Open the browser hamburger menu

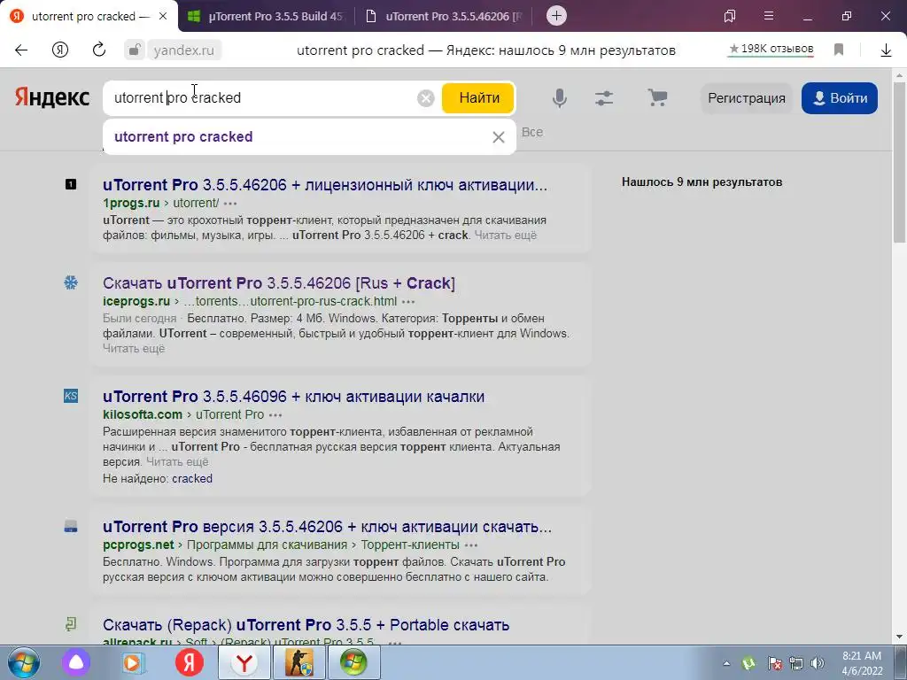(769, 16)
